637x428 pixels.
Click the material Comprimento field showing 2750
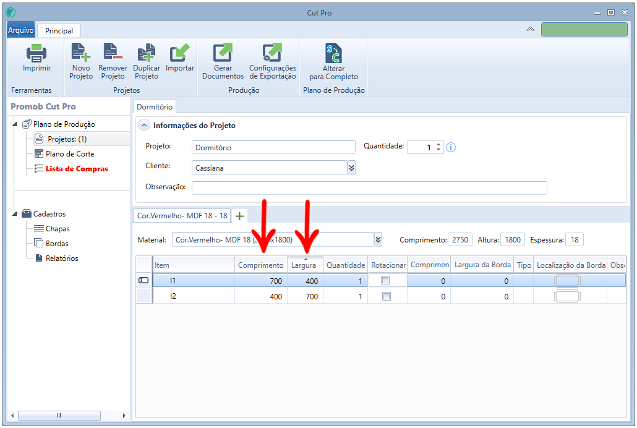point(460,240)
